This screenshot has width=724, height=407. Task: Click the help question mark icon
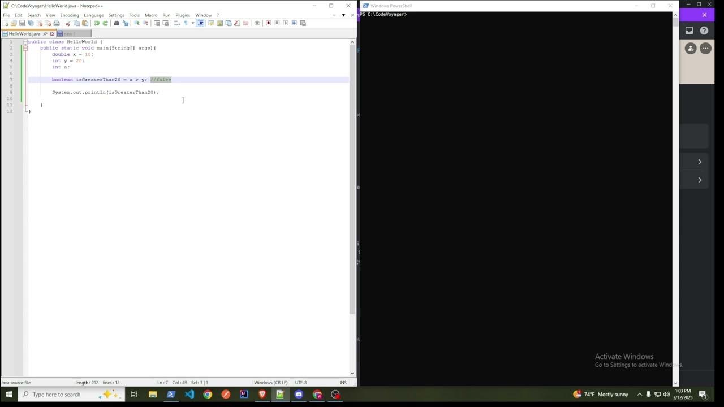pos(704,31)
